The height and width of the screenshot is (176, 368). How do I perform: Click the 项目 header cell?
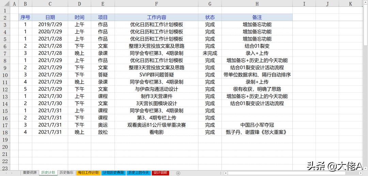click(103, 17)
